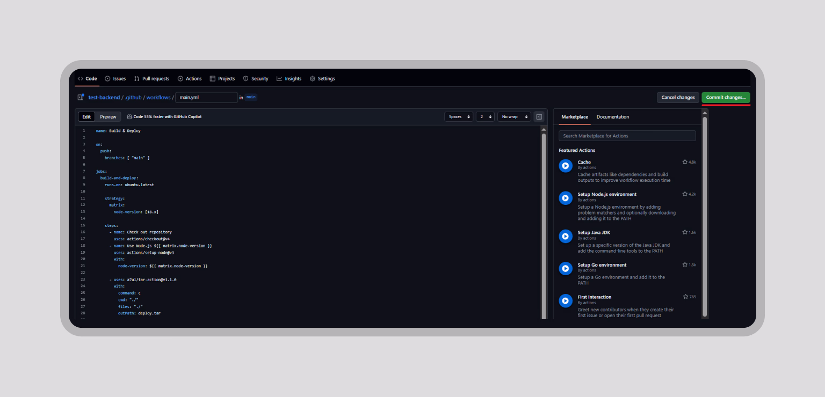825x397 pixels.
Task: Switch editor to Preview mode
Action: coord(108,116)
